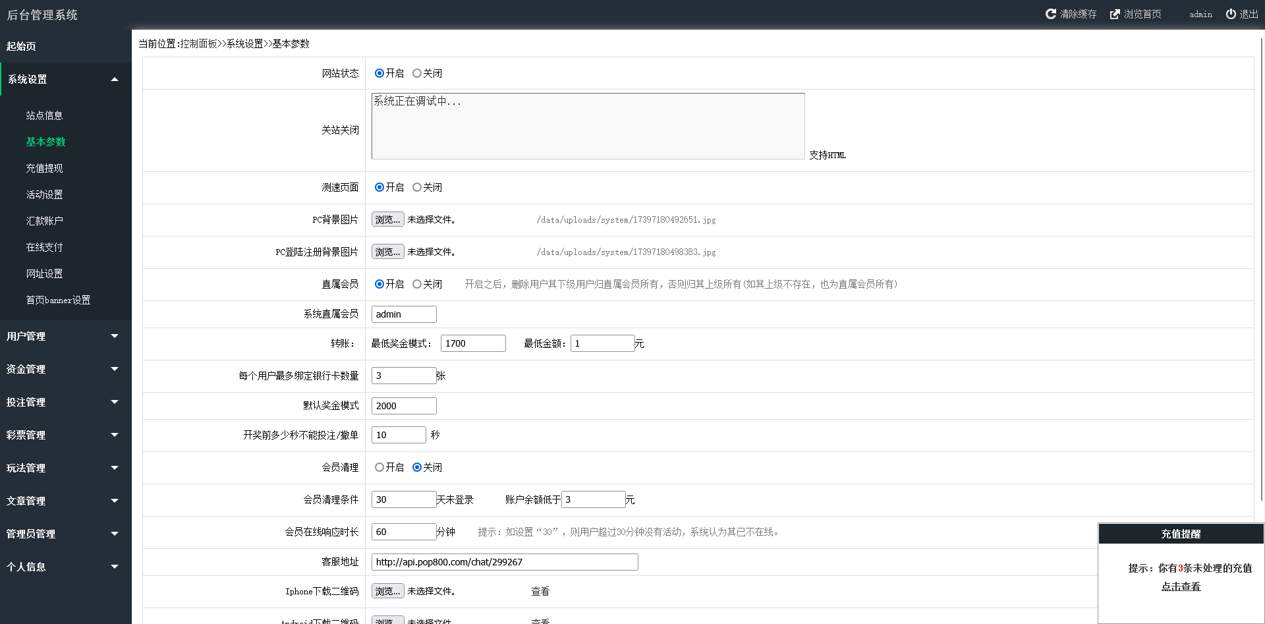The height and width of the screenshot is (624, 1265).
Task: Enable 会员清理 with 开启 radio
Action: pyautogui.click(x=379, y=467)
